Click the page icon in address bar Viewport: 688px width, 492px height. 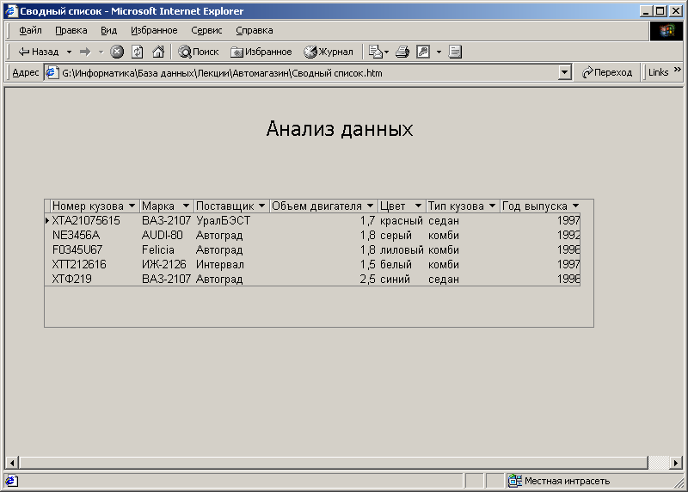pos(52,72)
